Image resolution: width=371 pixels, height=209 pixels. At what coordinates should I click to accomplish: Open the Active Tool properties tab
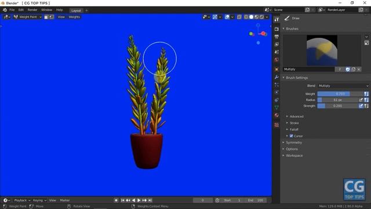coord(277,19)
